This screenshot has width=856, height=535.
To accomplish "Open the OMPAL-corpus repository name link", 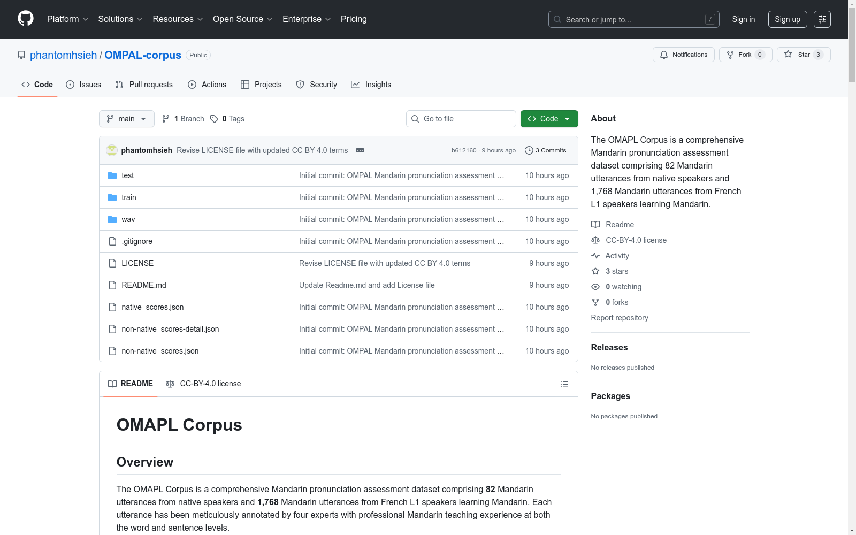I will click(143, 55).
